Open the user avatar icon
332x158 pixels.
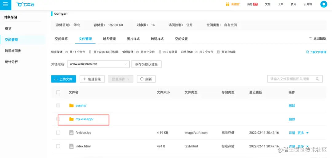323,4
